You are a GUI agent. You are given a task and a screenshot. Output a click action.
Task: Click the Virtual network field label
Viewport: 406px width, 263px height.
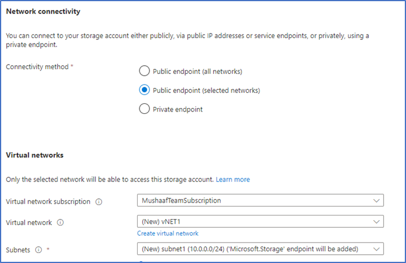point(29,222)
